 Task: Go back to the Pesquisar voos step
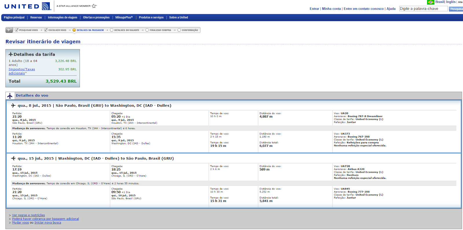[26, 30]
